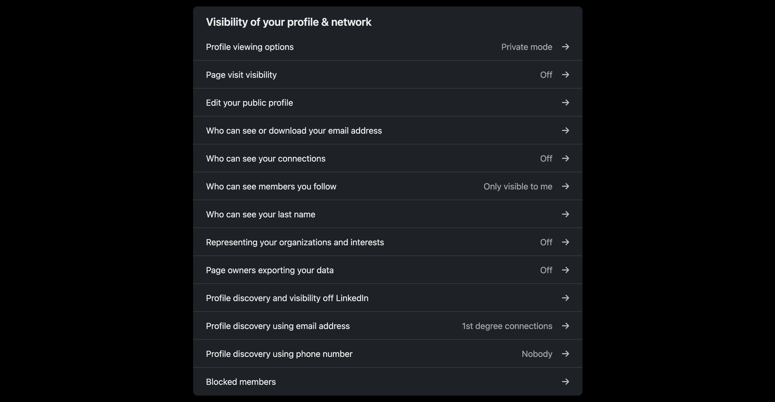Click arrow icon in Blocked members row
Image resolution: width=775 pixels, height=402 pixels.
(x=565, y=382)
